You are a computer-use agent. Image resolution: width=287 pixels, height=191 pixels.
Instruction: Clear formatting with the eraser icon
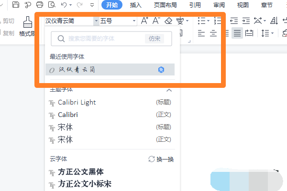click(x=168, y=21)
